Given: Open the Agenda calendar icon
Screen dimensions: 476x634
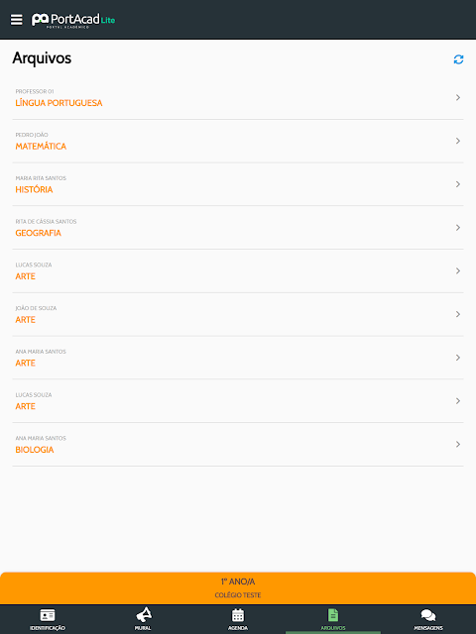Looking at the screenshot, I should tap(238, 615).
